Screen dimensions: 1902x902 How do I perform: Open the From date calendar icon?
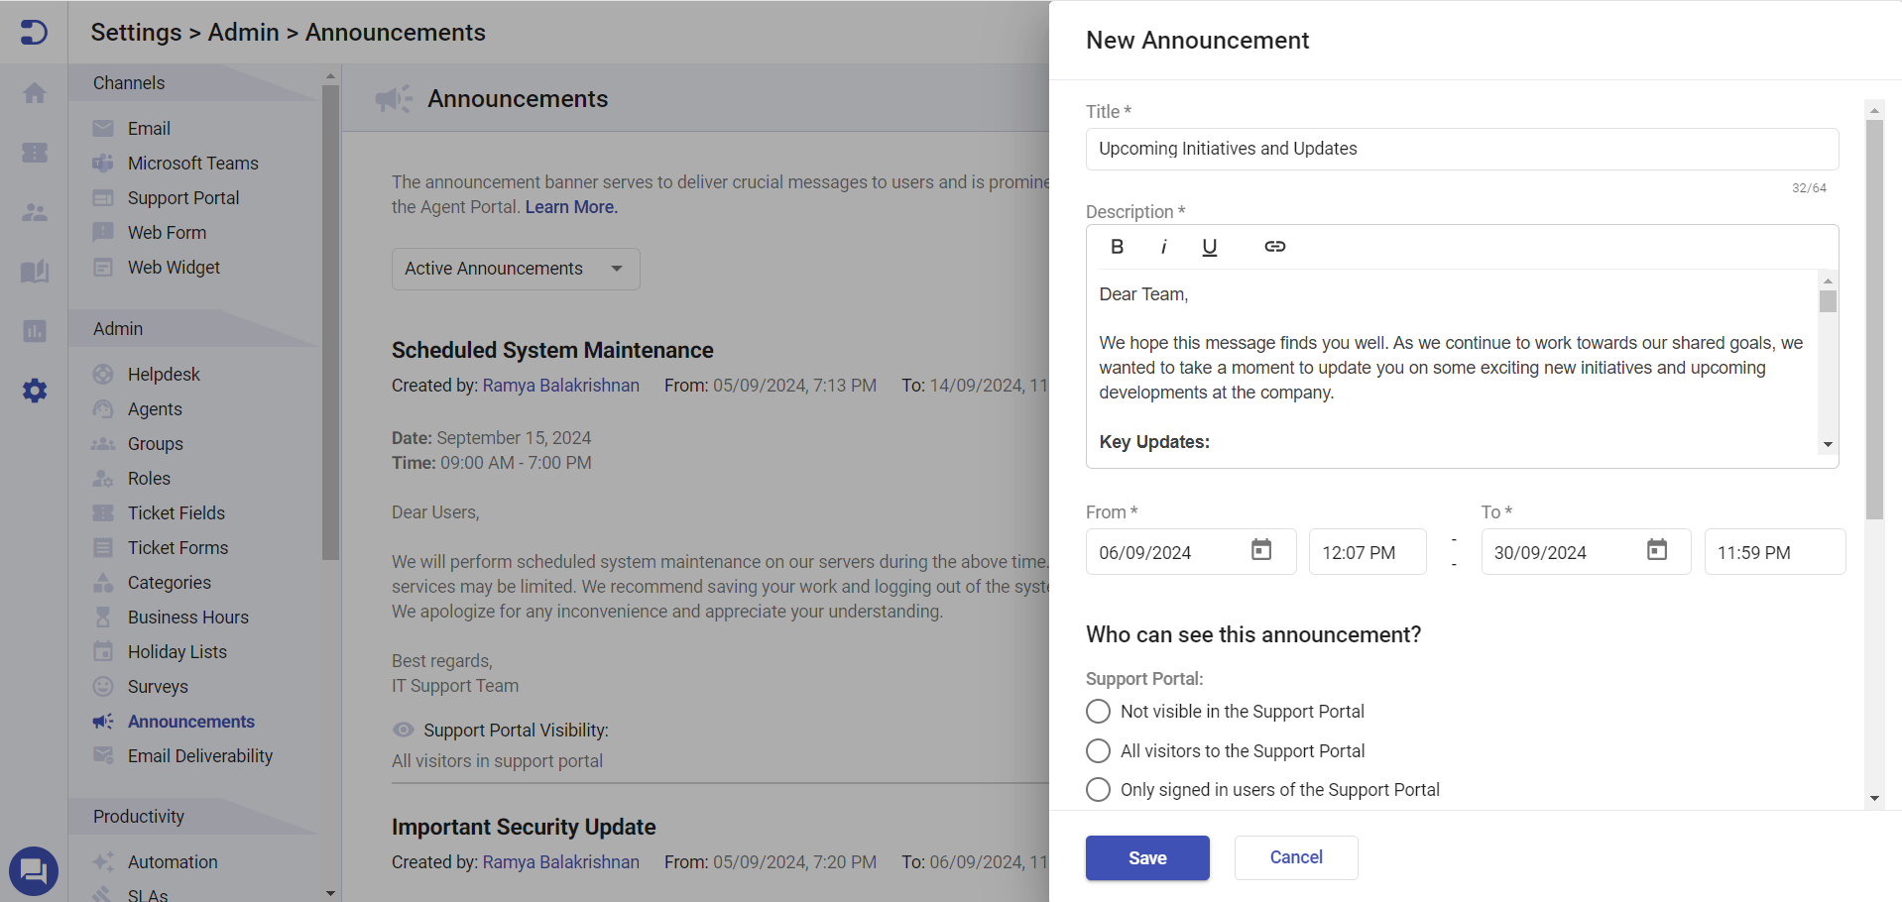[1260, 548]
